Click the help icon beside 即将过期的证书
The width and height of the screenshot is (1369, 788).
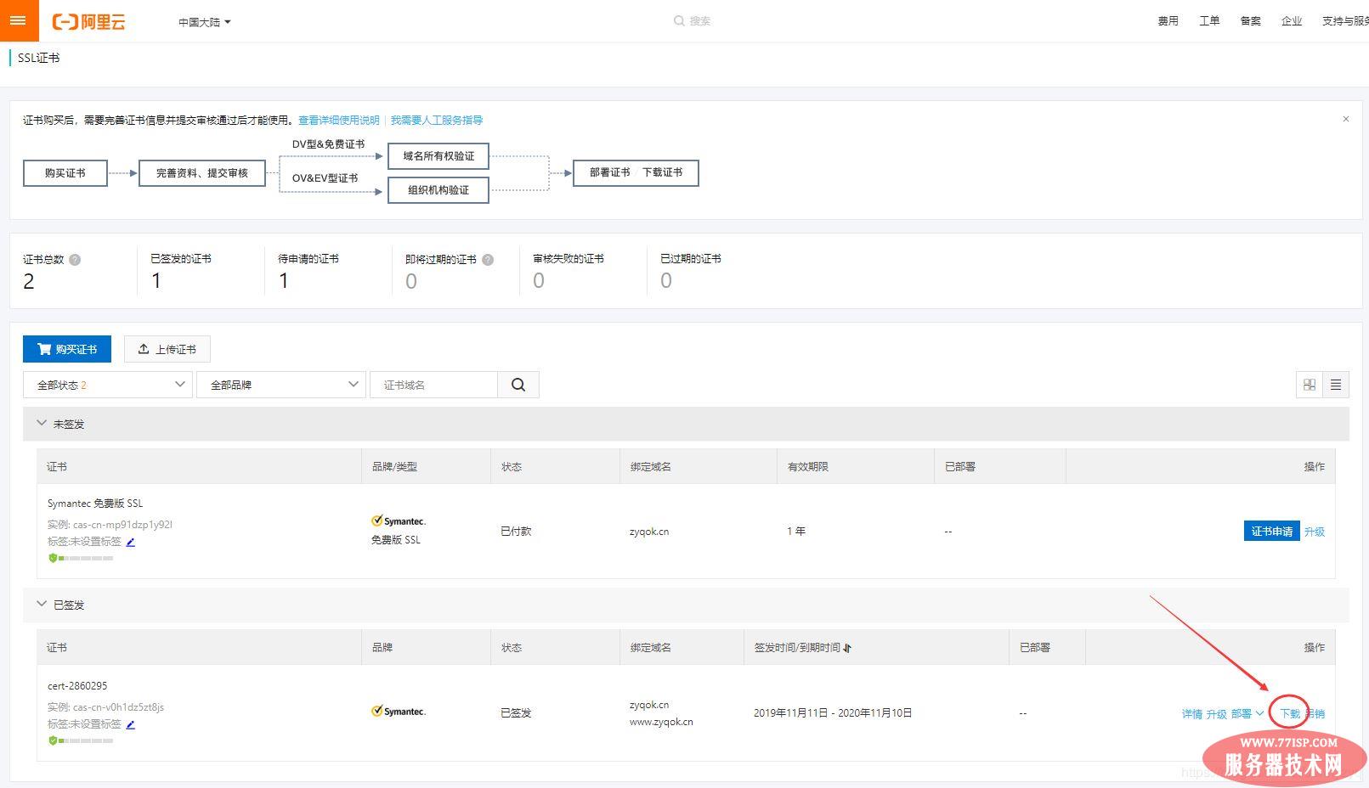pyautogui.click(x=488, y=260)
